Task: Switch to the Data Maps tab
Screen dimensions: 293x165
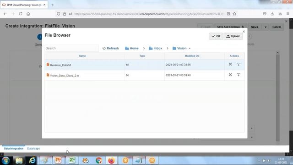Action: tap(33, 148)
